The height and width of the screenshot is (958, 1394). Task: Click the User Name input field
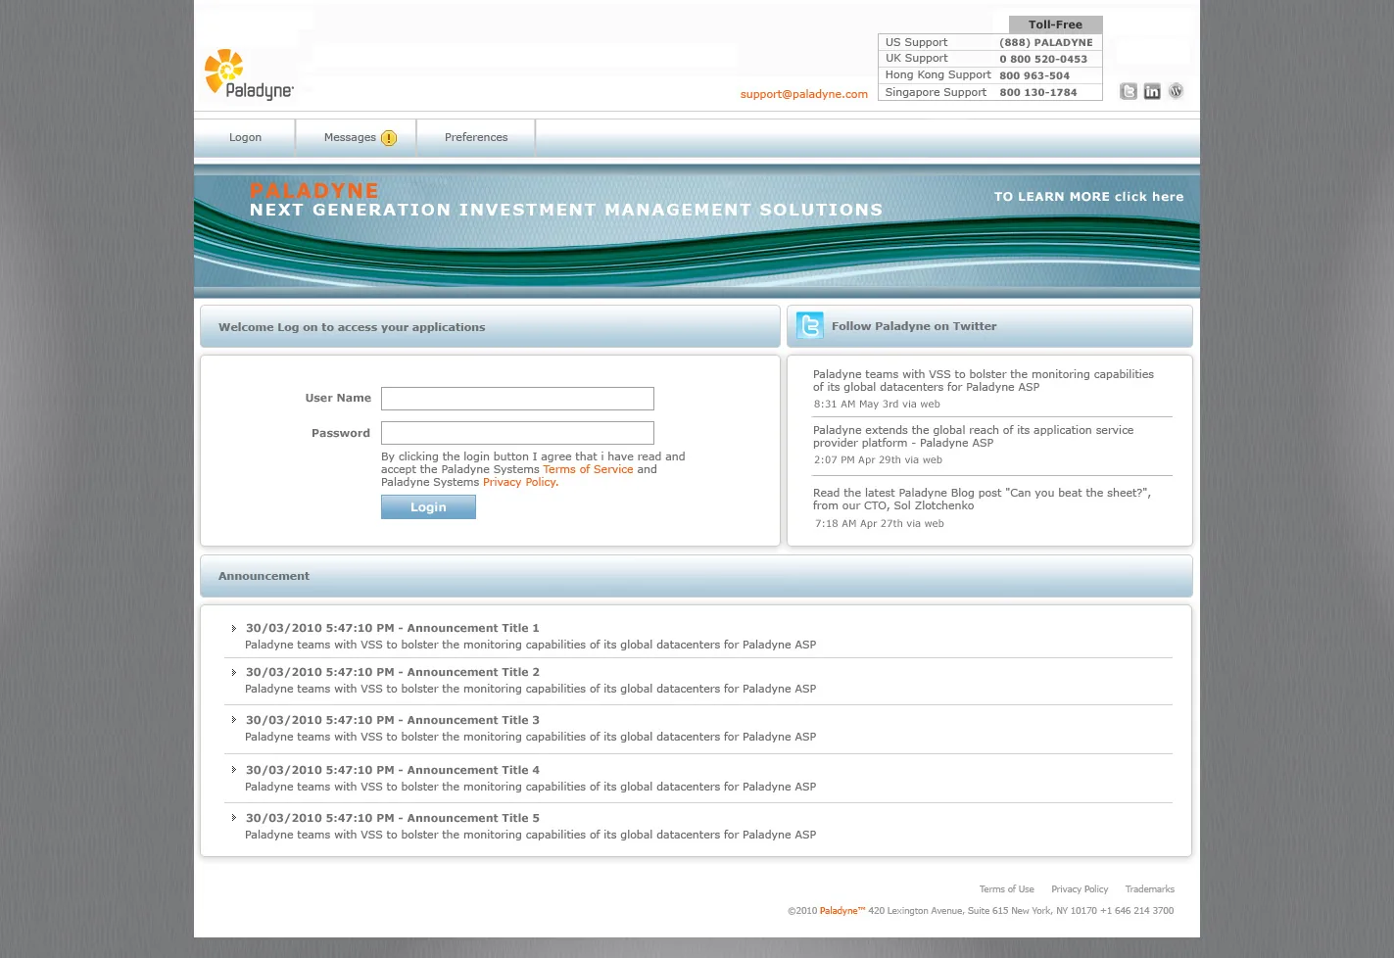[517, 399]
